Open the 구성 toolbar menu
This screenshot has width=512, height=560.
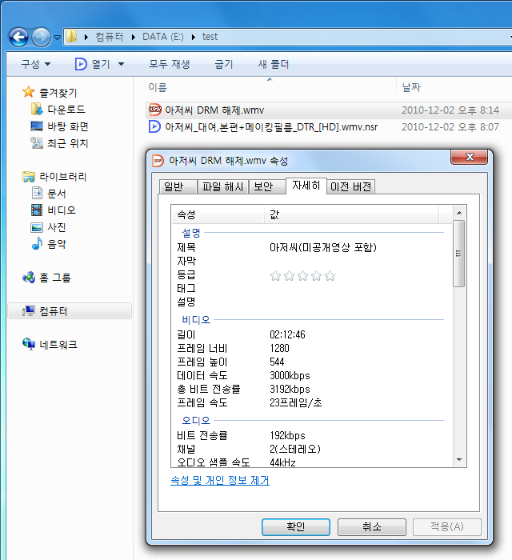pyautogui.click(x=35, y=64)
